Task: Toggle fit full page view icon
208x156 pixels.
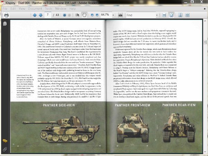Action: (171, 15)
